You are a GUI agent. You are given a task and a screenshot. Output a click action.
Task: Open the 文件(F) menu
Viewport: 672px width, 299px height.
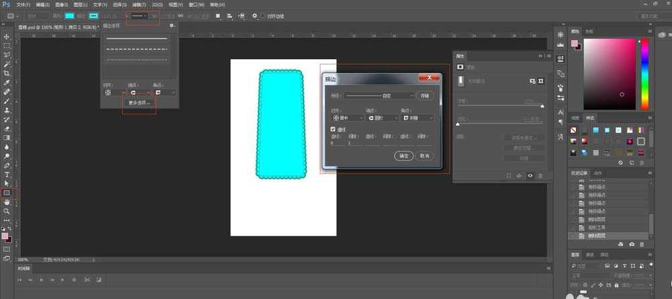coord(24,5)
